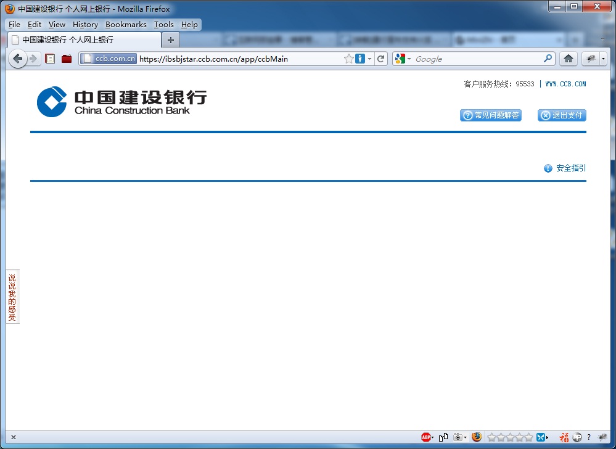Open the Bookmarks menu

coord(126,25)
